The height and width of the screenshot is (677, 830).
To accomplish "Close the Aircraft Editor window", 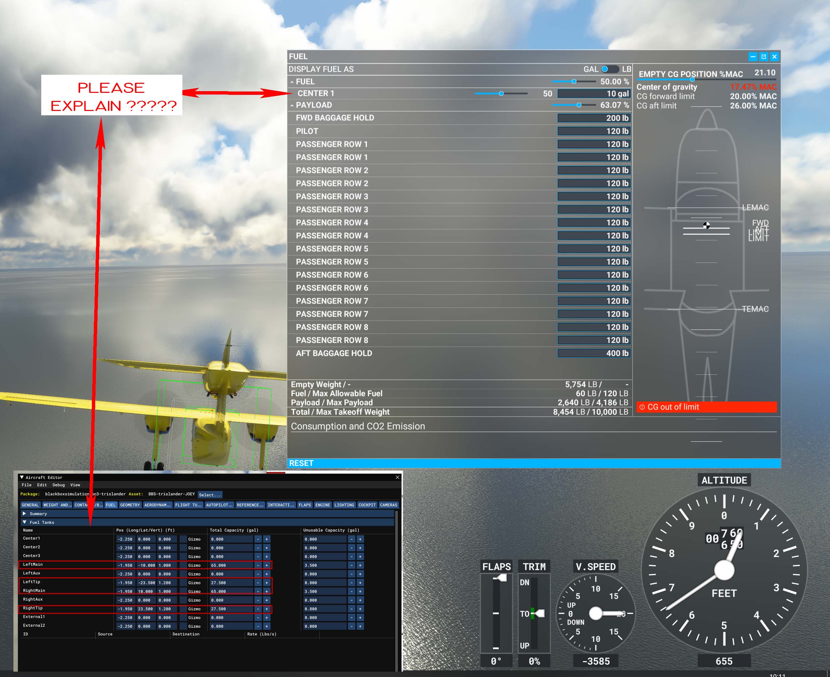I will (398, 477).
